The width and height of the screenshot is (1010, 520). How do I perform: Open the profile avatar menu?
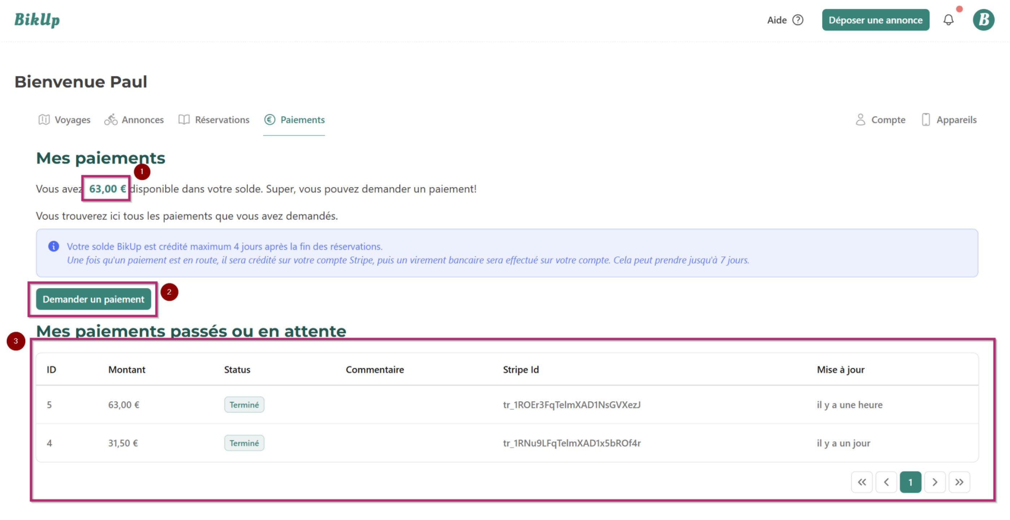click(983, 20)
